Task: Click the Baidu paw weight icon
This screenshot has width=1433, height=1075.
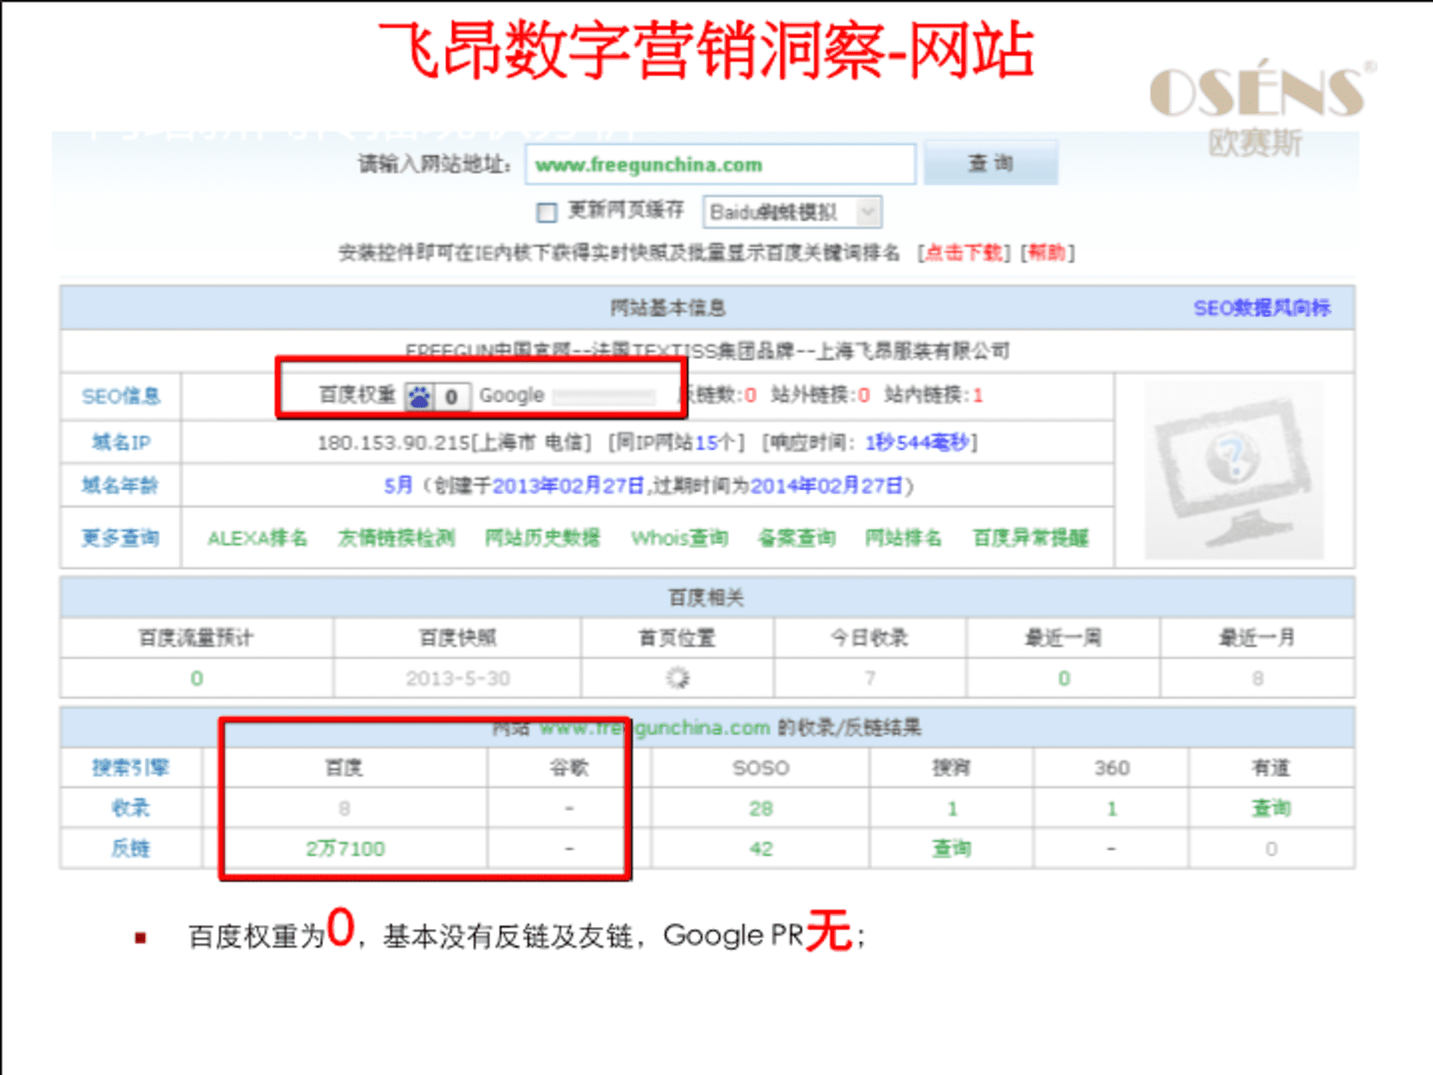Action: pyautogui.click(x=419, y=396)
